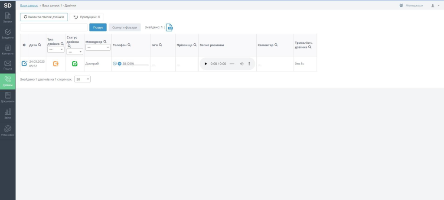Open the Менеджер filter dropdown
Screen dimensions: 444x200
click(98, 48)
